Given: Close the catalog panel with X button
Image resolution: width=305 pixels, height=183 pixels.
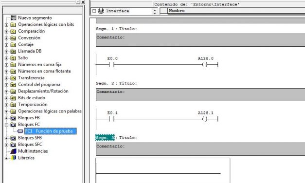Looking at the screenshot, I should point(83,2).
